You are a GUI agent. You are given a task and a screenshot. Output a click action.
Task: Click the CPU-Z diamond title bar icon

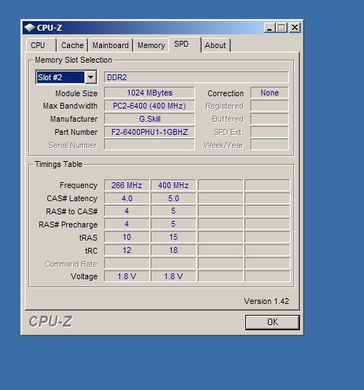click(x=30, y=28)
